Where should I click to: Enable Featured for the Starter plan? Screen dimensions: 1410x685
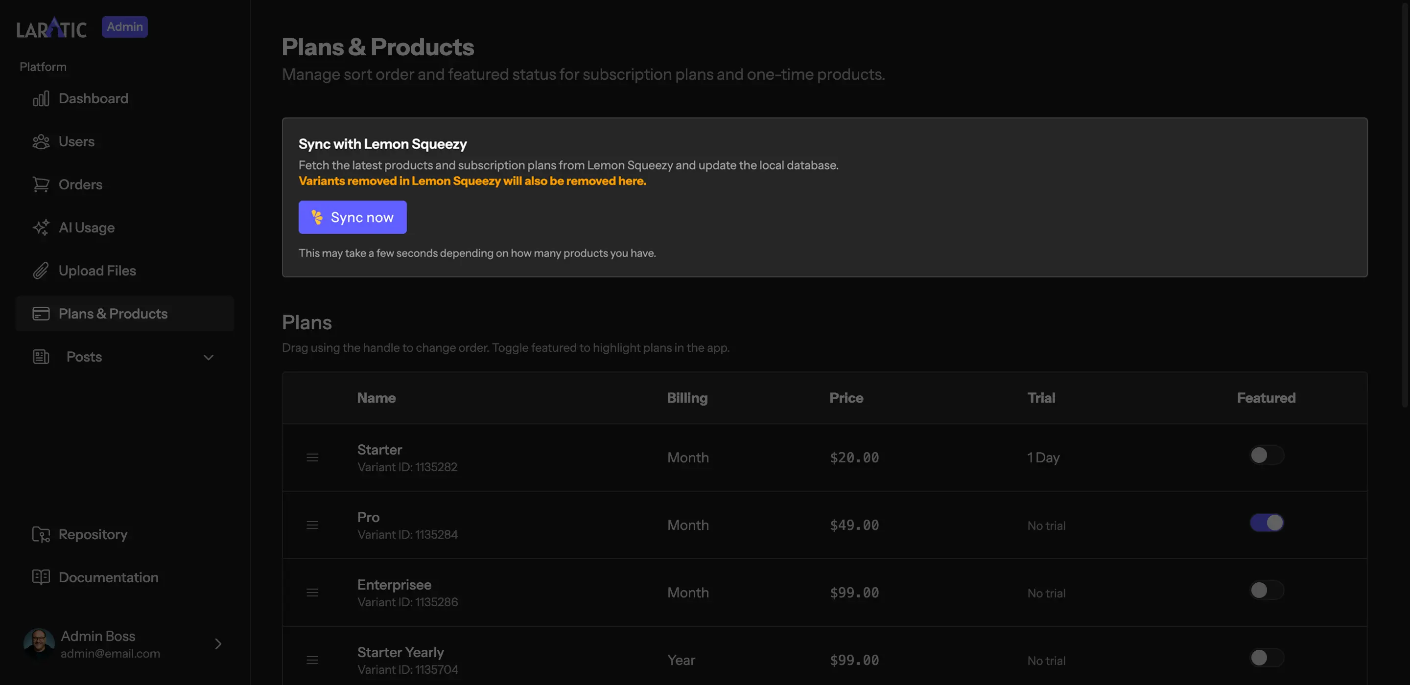1266,455
